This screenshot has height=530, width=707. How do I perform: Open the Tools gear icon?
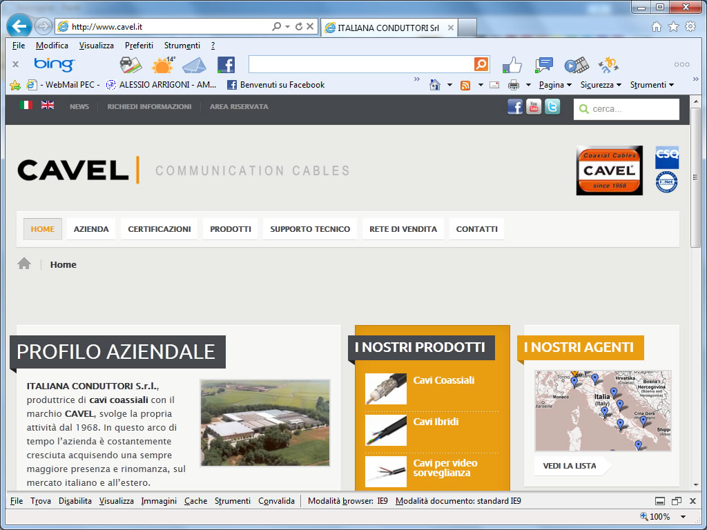690,27
